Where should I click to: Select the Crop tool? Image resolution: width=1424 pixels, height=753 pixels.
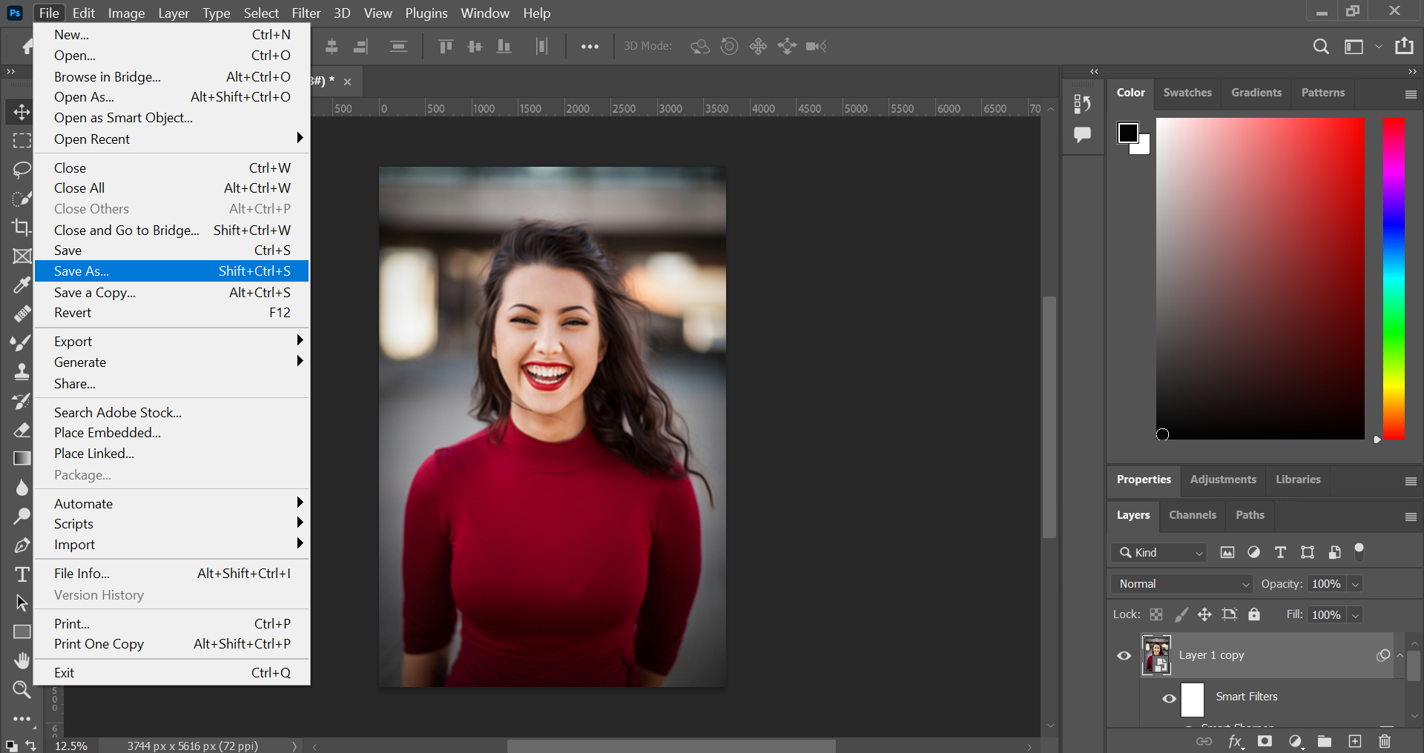coord(22,228)
